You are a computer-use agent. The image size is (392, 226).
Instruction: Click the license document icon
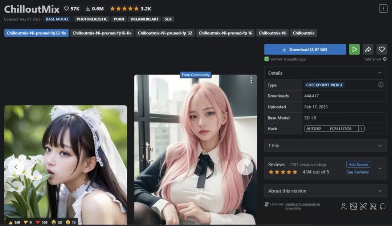pyautogui.click(x=266, y=204)
